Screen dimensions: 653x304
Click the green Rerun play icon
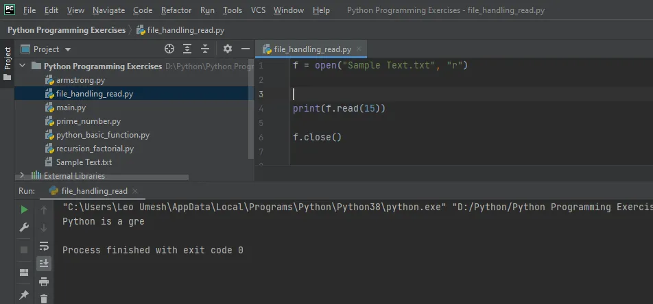click(24, 210)
